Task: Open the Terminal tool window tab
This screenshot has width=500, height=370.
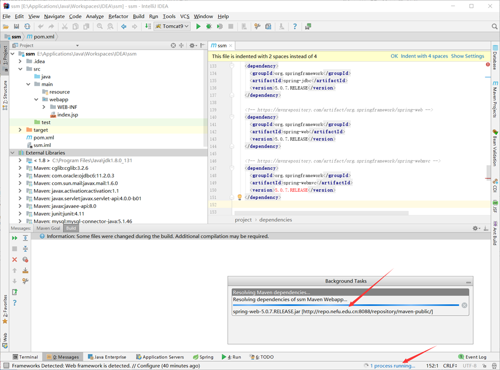Action: 25,357
